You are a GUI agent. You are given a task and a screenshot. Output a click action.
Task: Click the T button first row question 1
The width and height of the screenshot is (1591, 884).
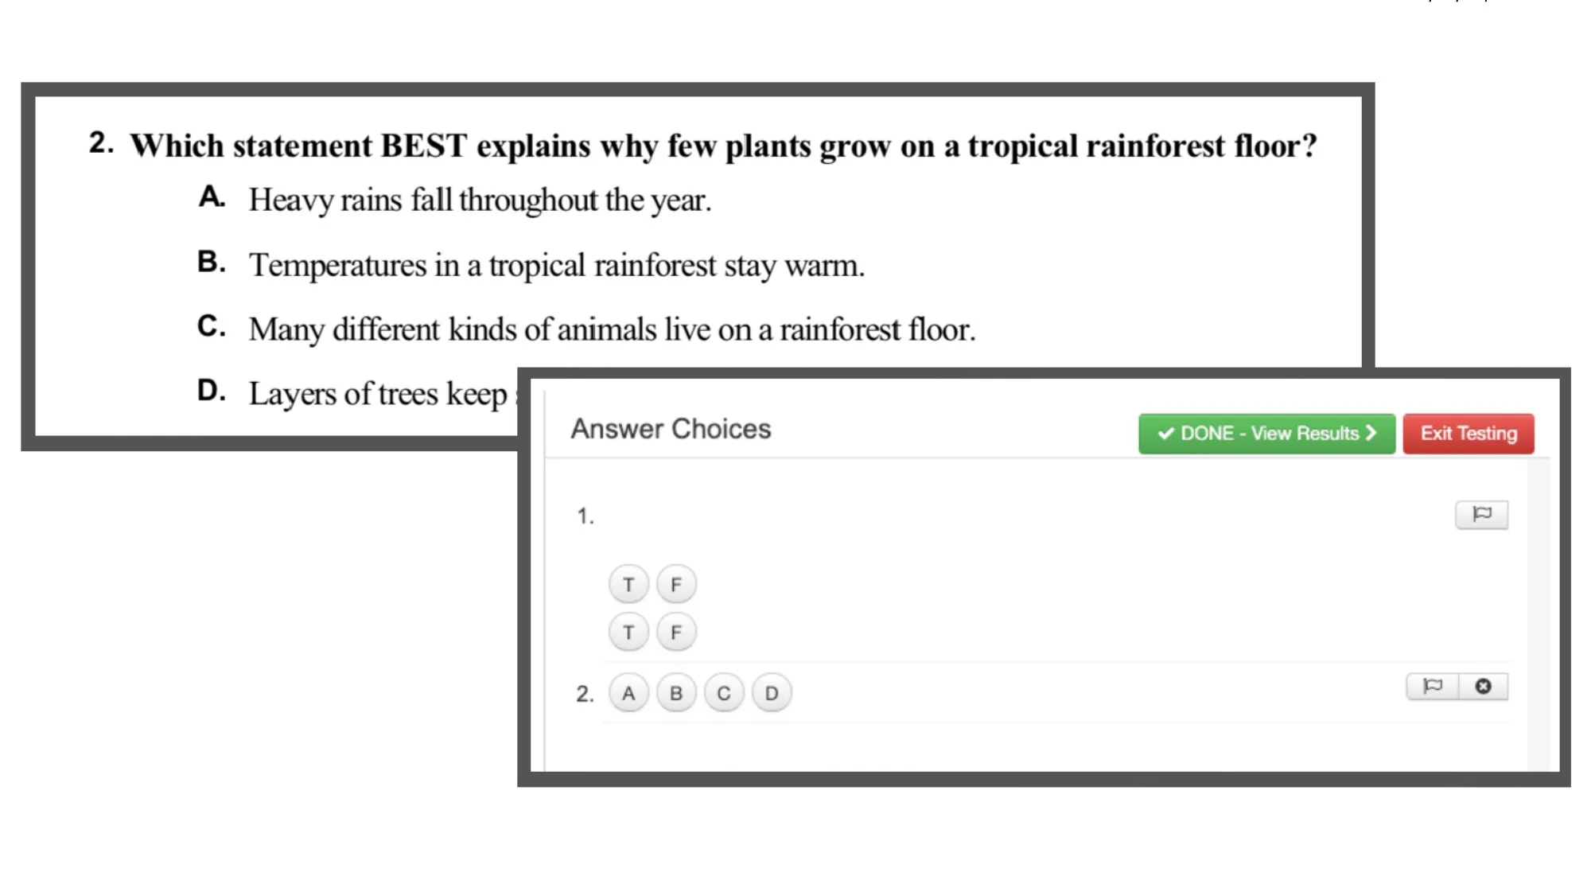point(627,583)
